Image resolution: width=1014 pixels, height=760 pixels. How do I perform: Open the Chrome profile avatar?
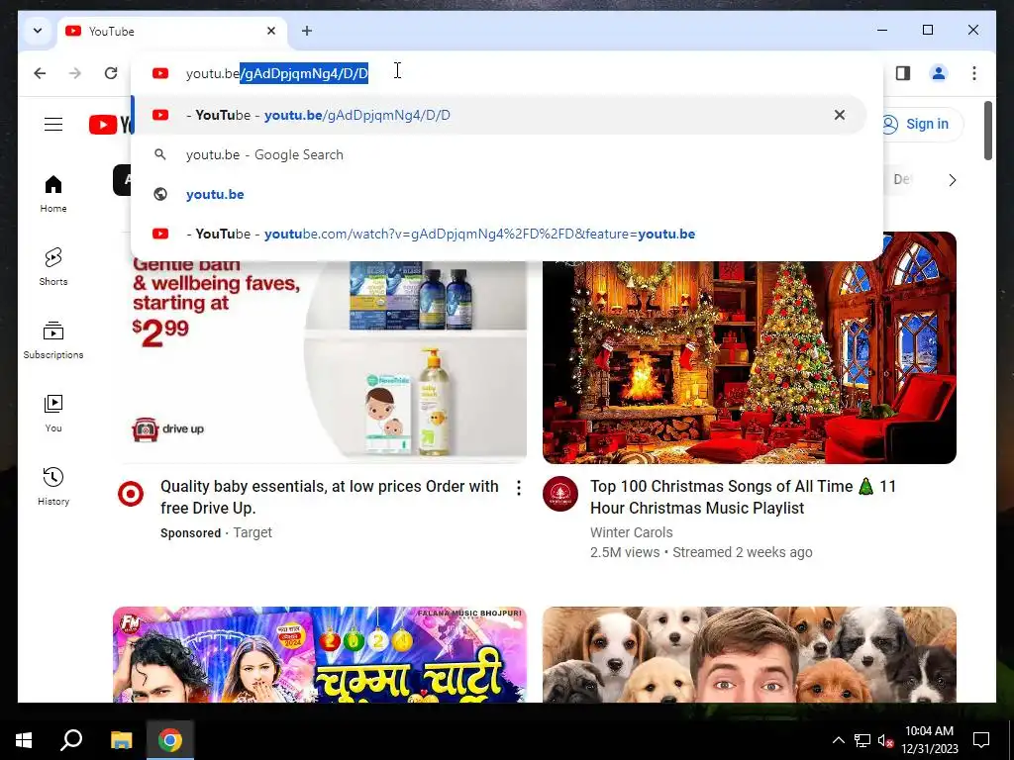pos(939,73)
